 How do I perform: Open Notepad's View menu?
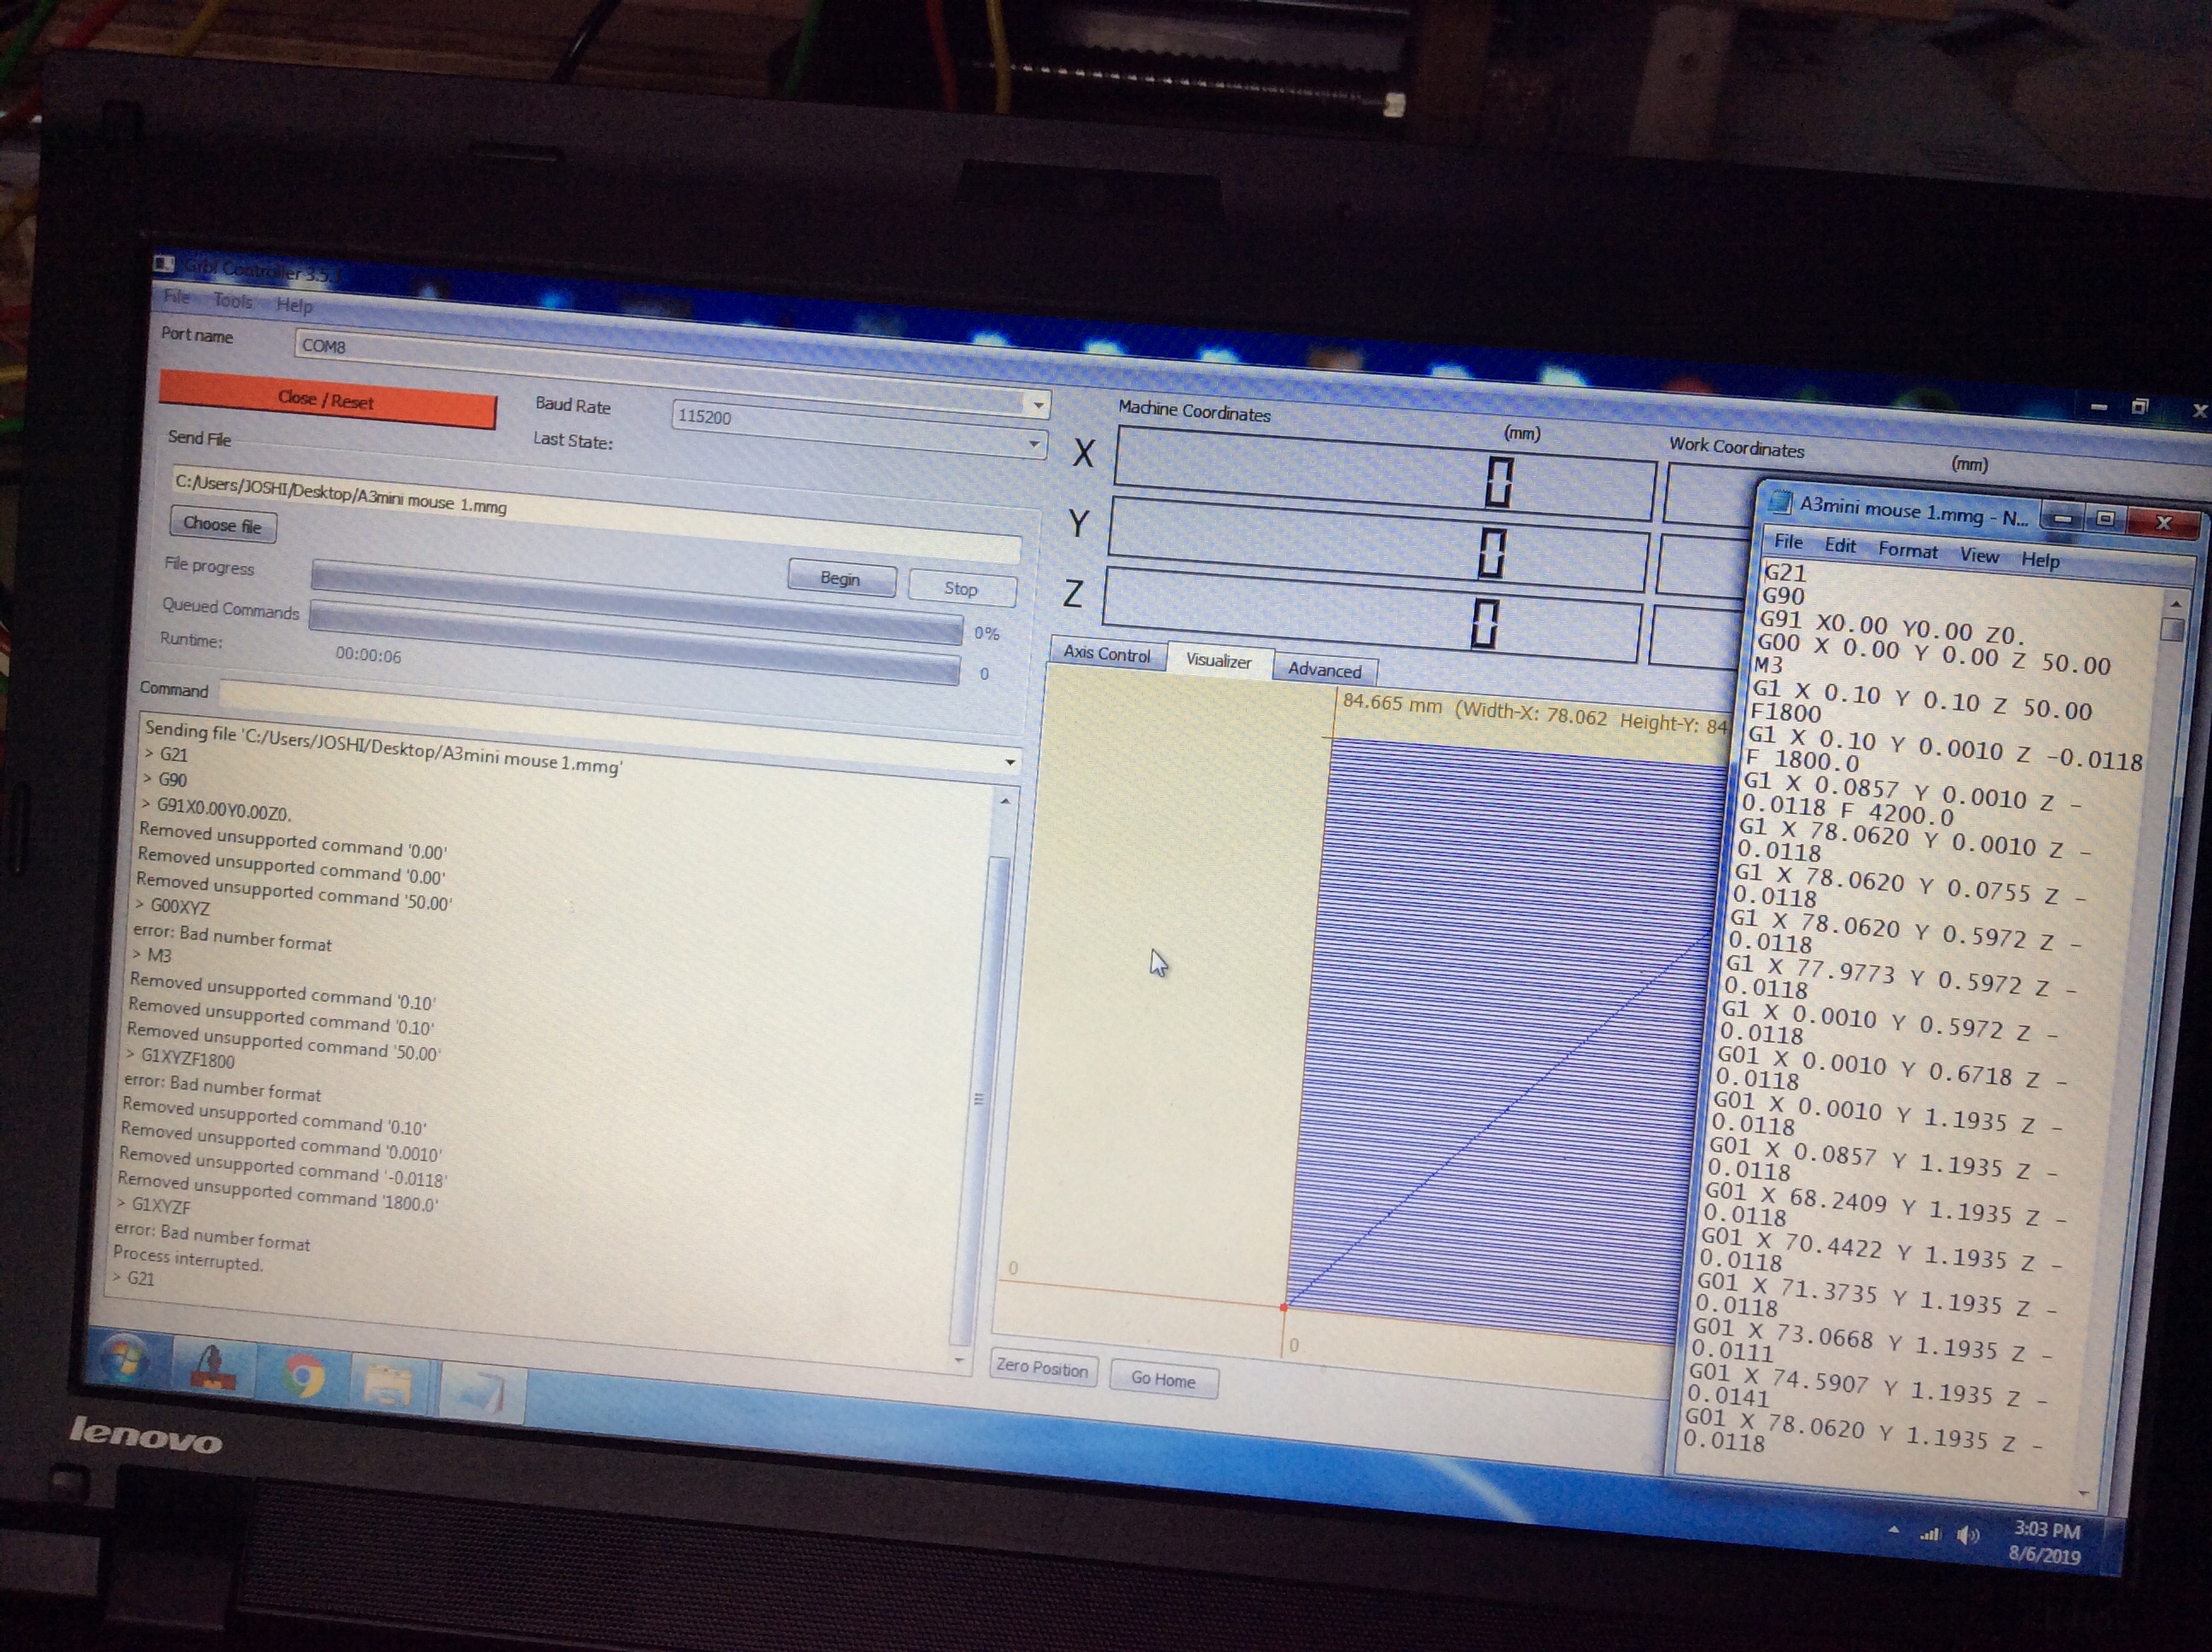click(x=1979, y=555)
